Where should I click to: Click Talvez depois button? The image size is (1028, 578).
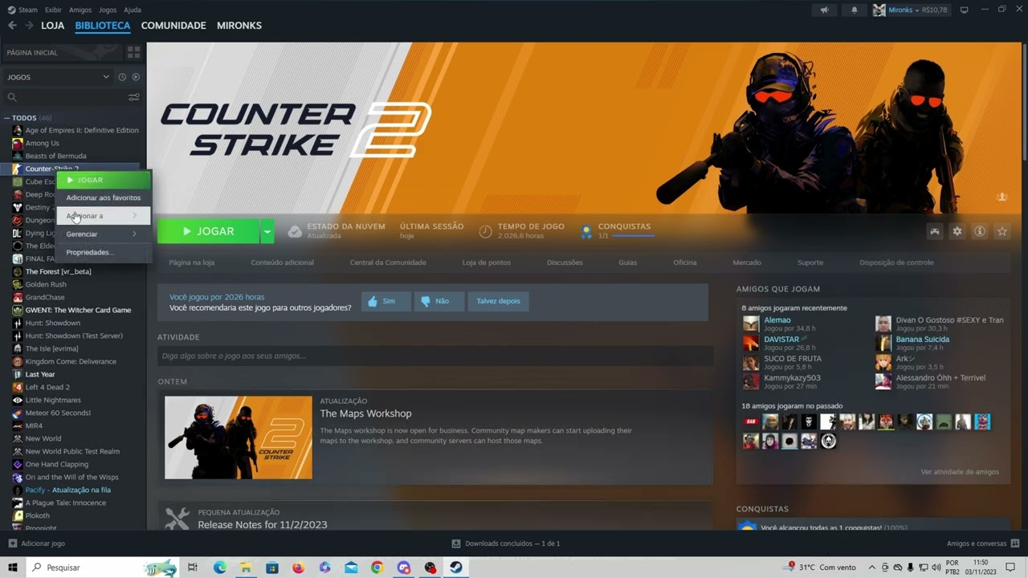(x=498, y=301)
